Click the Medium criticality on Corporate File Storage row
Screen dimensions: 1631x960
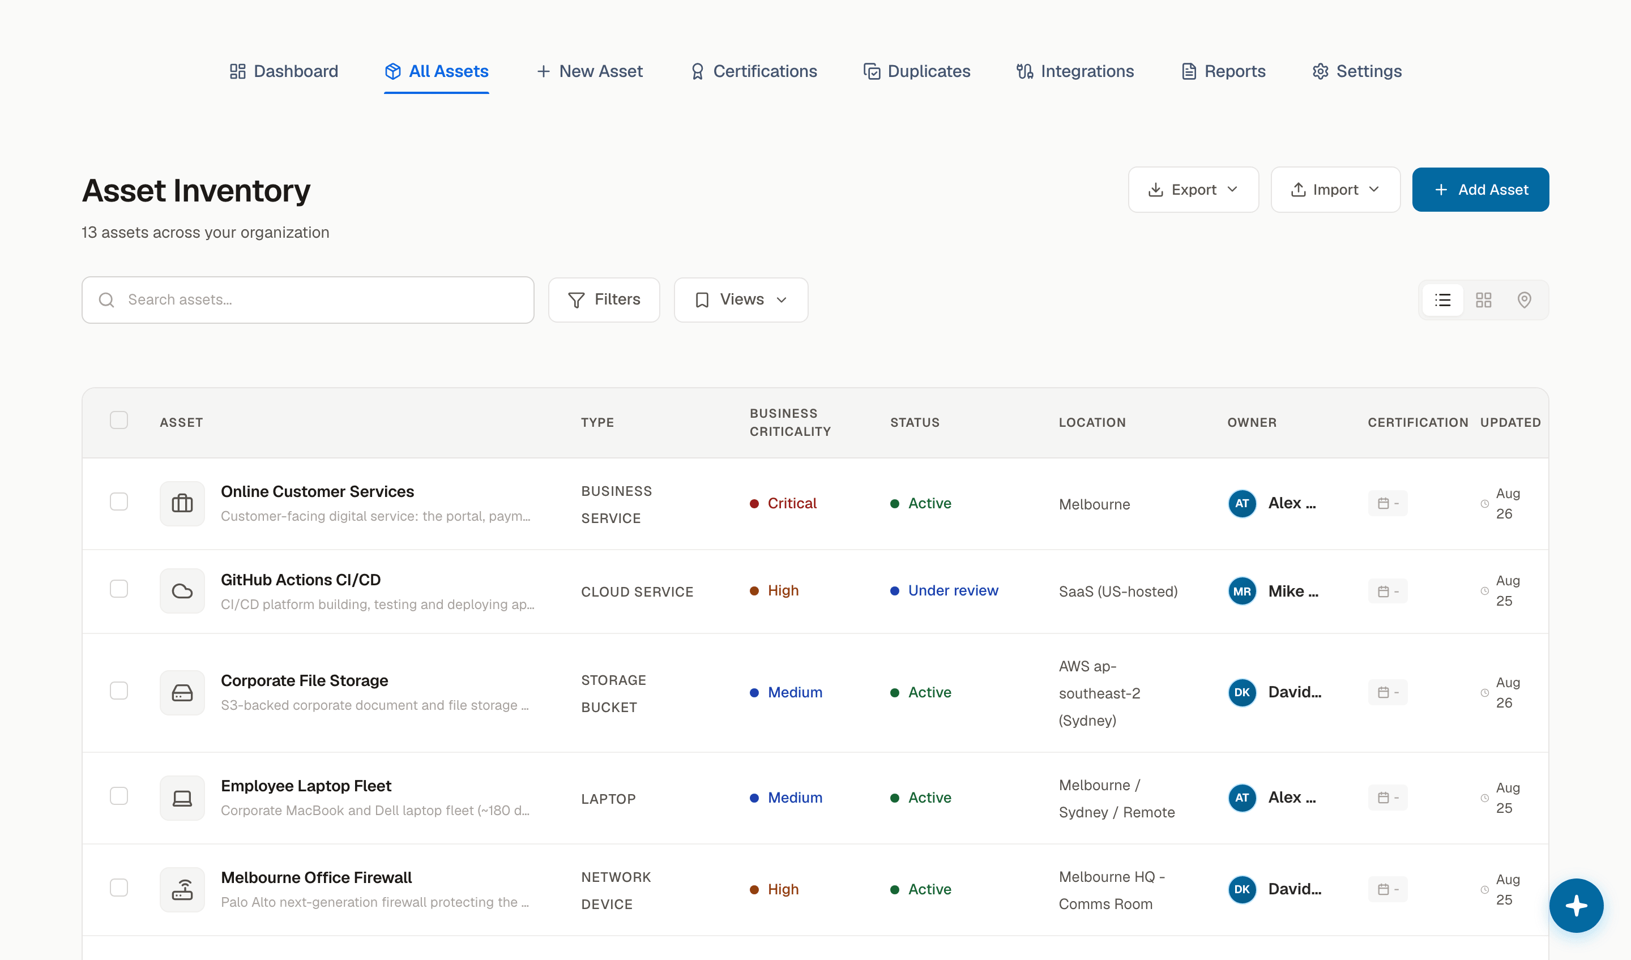(787, 693)
